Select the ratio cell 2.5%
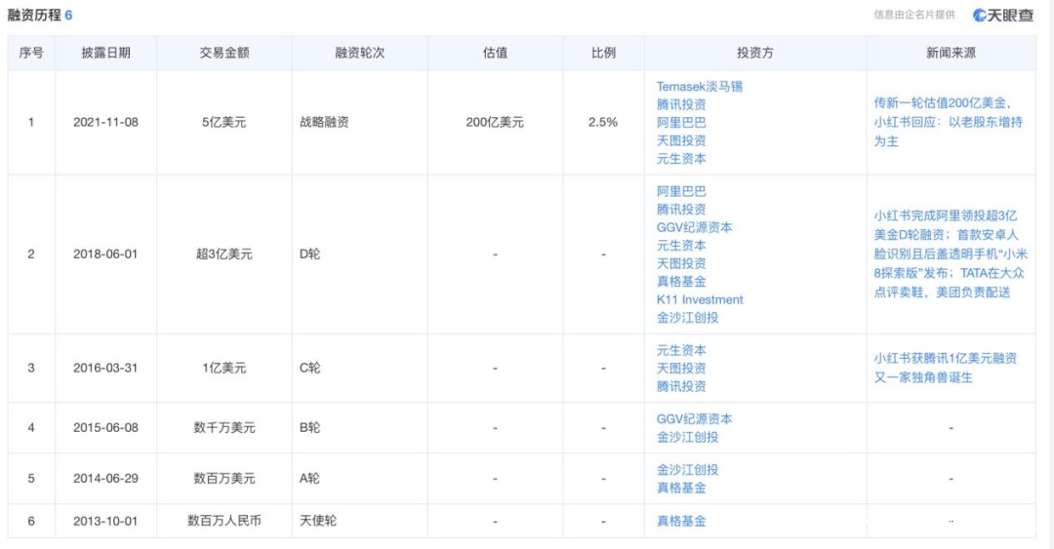The width and height of the screenshot is (1054, 549). tap(603, 122)
